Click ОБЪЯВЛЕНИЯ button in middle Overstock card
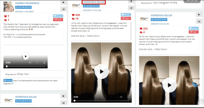The width and height of the screenshot is (204, 108). click(91, 6)
